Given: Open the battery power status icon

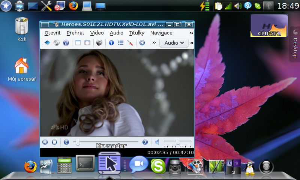Looking at the screenshot, I should 205,6.
